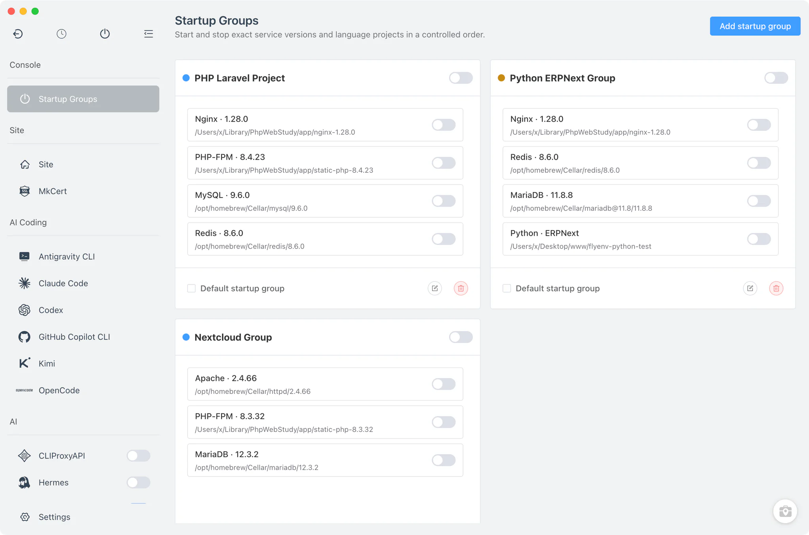Click the blue status dot of PHP Laravel Project
This screenshot has height=535, width=809.
coord(186,78)
